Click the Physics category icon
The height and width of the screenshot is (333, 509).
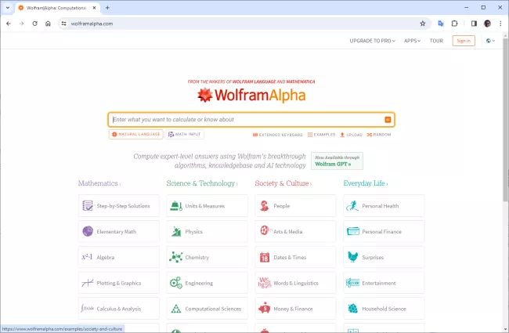tap(176, 232)
